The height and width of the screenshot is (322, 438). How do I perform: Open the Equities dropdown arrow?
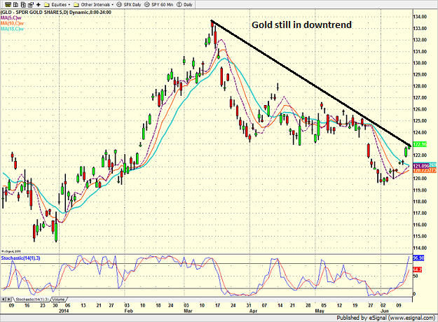coord(69,5)
